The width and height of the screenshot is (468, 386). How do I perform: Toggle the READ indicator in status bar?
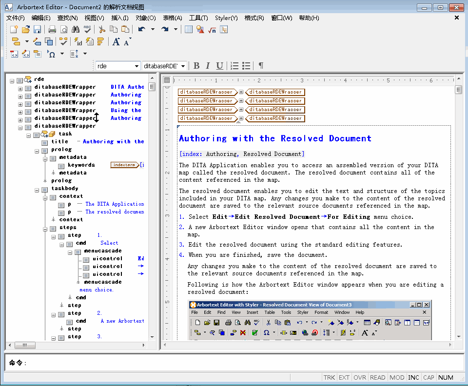click(377, 377)
